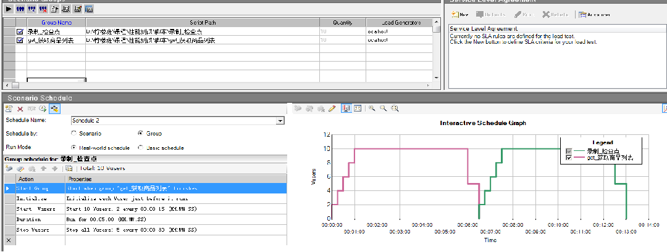Click the Delete Schedule red X icon
667x252 pixels.
pyautogui.click(x=20, y=108)
